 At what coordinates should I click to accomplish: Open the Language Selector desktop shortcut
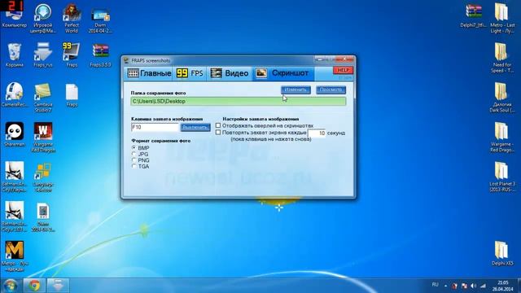click(43, 177)
